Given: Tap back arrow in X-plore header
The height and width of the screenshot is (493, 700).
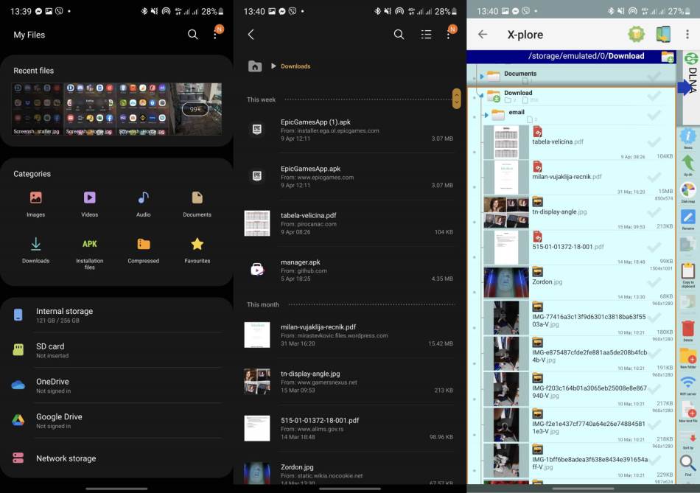Looking at the screenshot, I should (x=483, y=35).
